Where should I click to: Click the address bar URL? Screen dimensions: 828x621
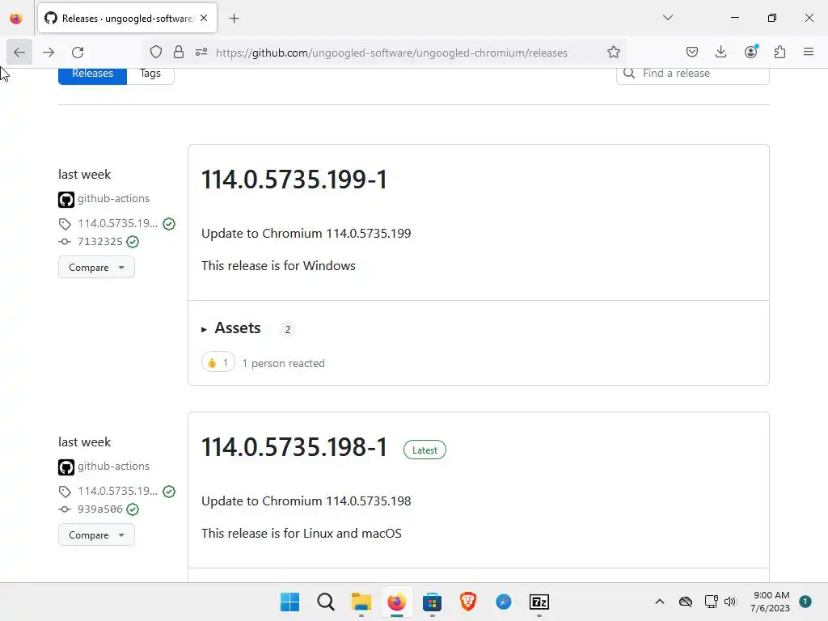[x=391, y=53]
